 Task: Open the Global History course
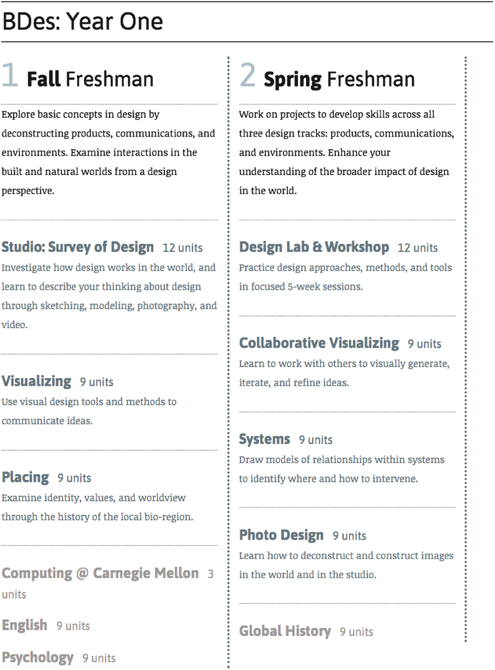(285, 631)
